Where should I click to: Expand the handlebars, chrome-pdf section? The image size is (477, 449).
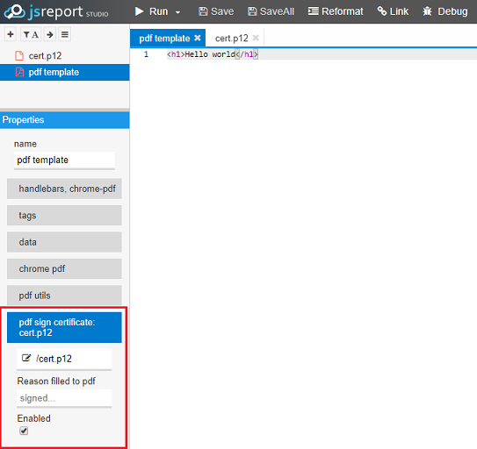click(64, 189)
